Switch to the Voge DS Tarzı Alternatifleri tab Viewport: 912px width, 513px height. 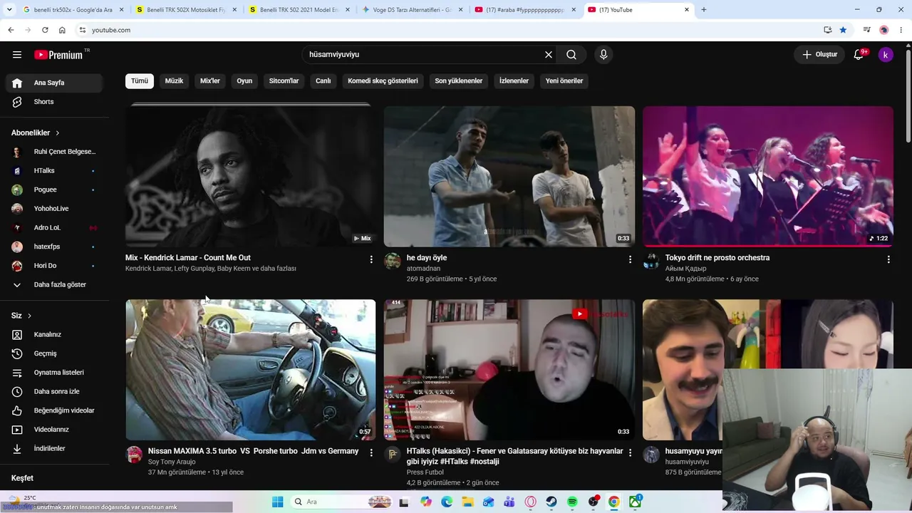pos(413,10)
